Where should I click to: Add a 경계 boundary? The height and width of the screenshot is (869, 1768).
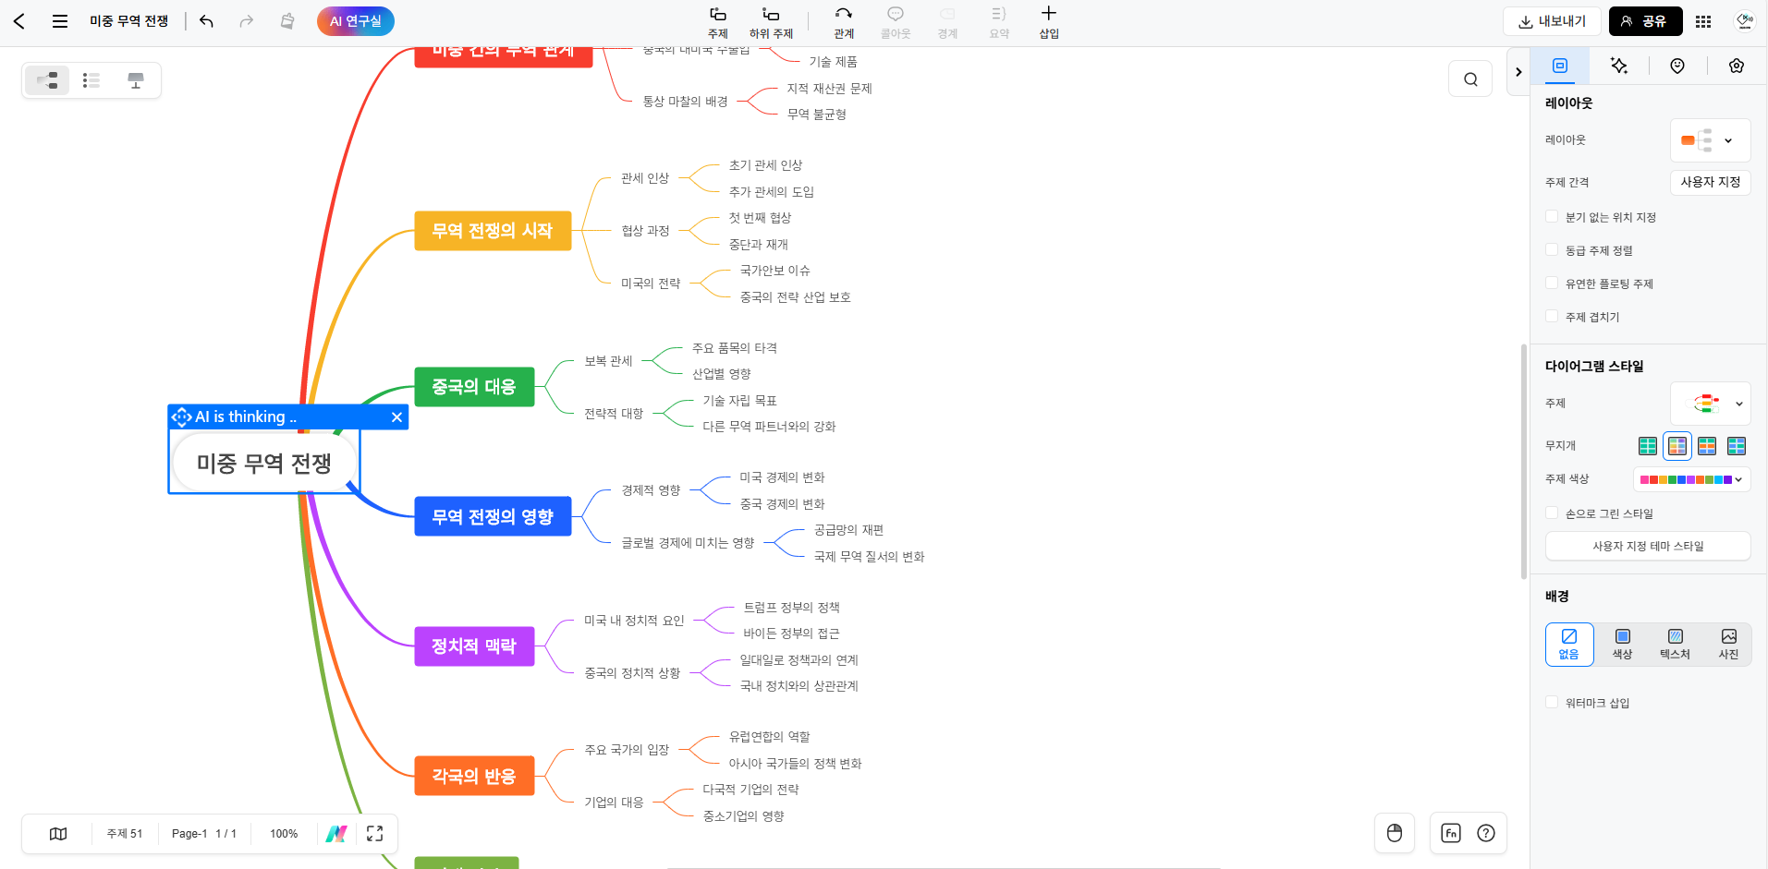pyautogui.click(x=947, y=22)
